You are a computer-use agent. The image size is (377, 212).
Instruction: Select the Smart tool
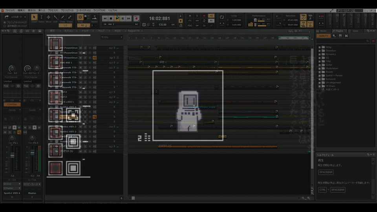[x=34, y=17]
